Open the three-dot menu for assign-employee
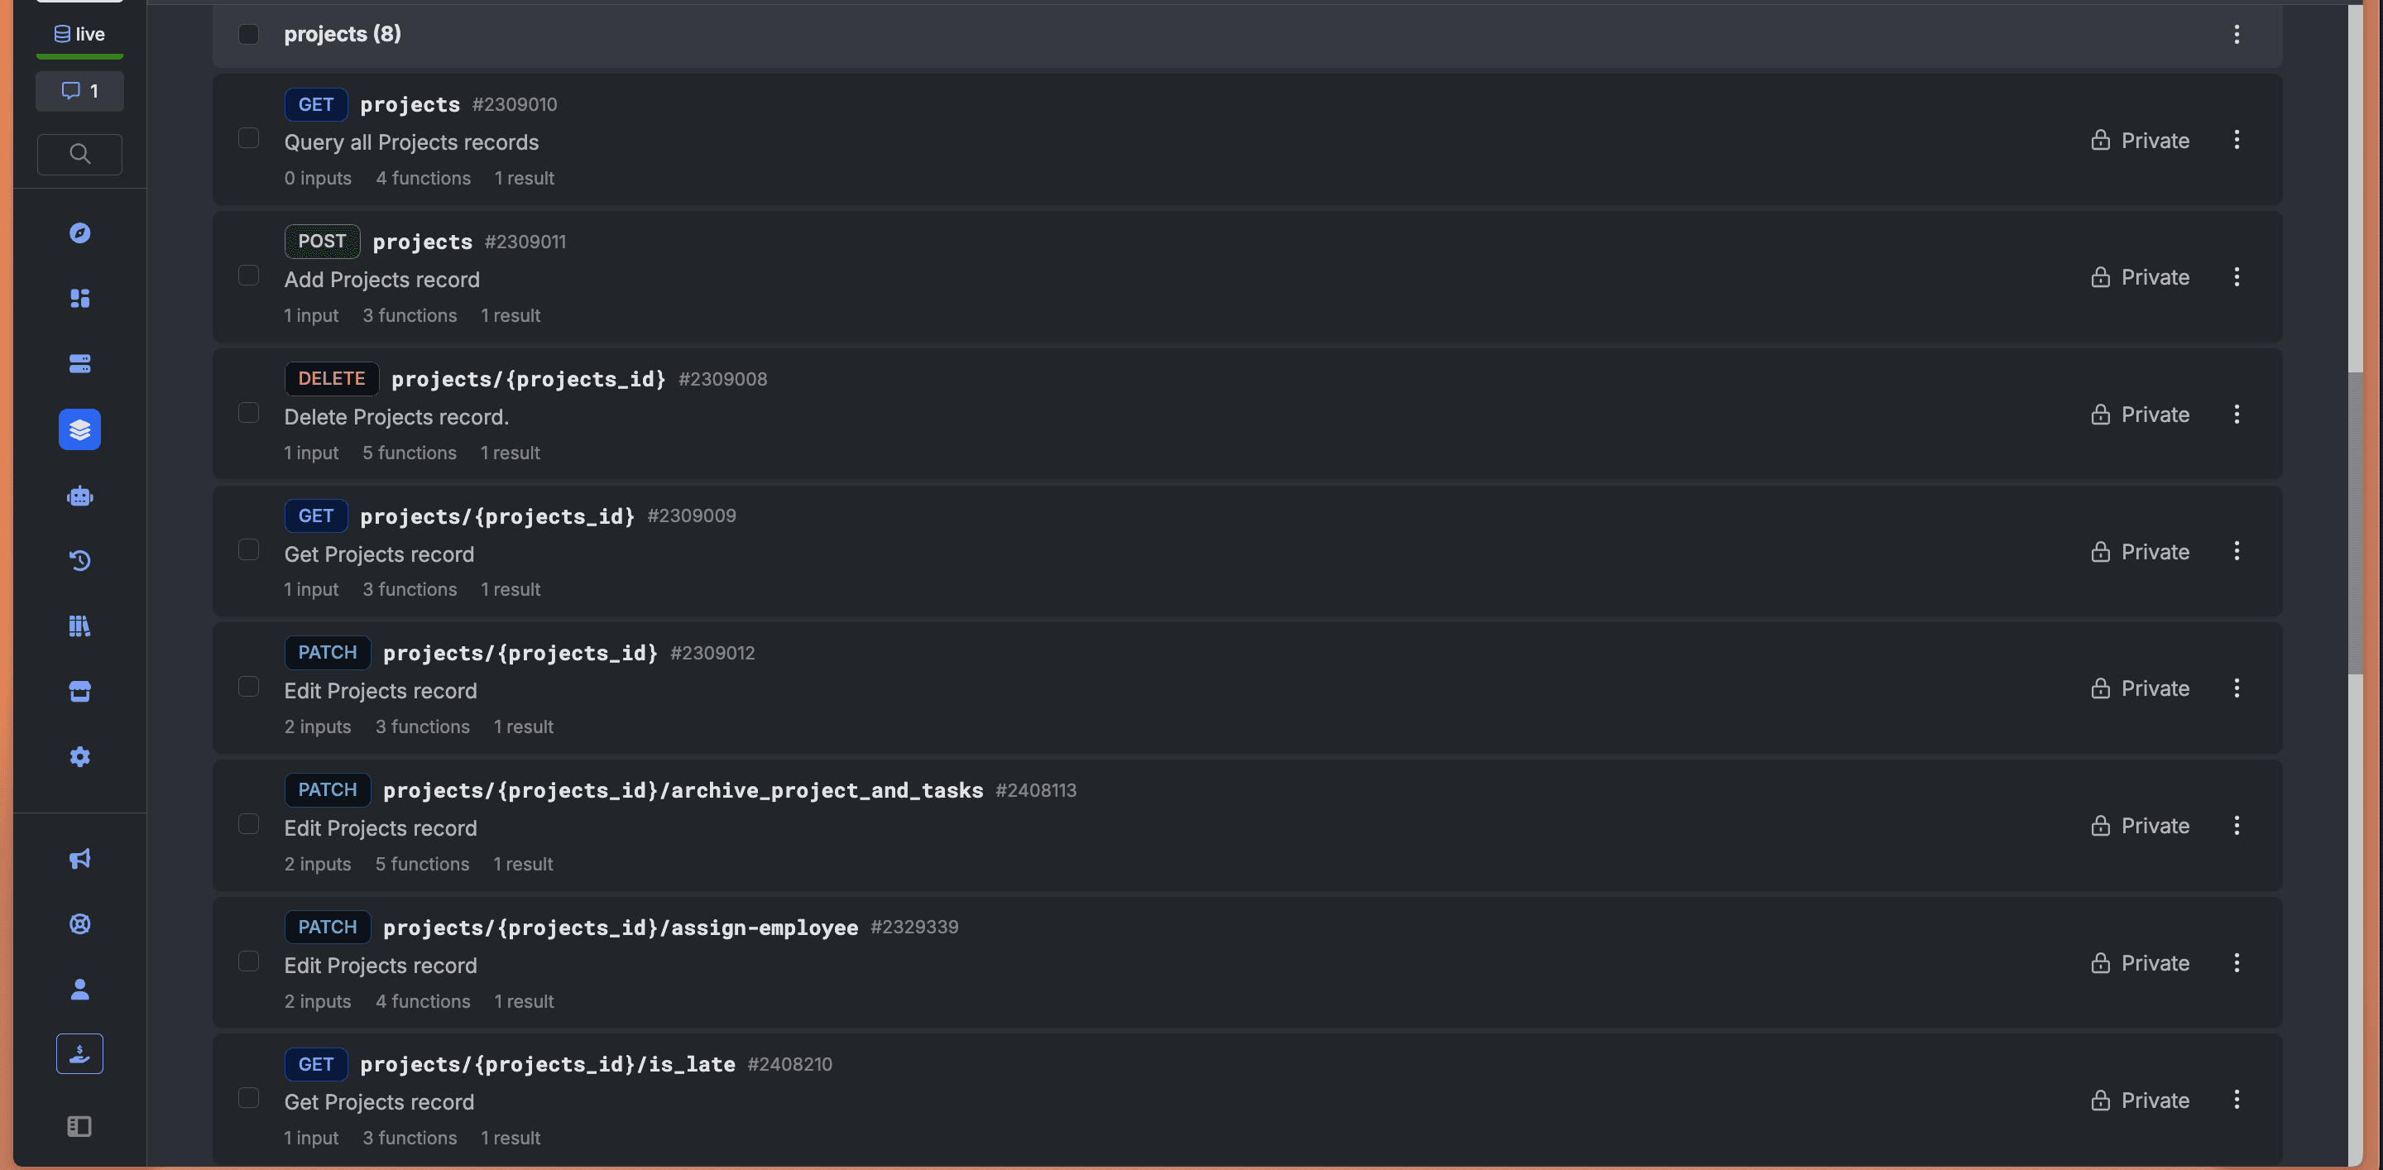This screenshot has height=1170, width=2383. point(2236,963)
